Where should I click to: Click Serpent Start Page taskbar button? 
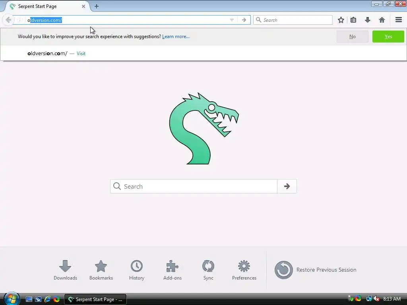[95, 299]
